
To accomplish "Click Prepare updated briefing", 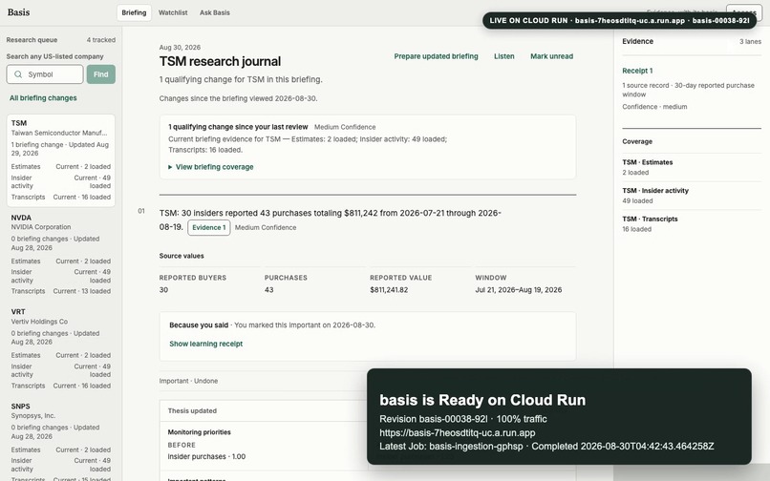I will [436, 56].
